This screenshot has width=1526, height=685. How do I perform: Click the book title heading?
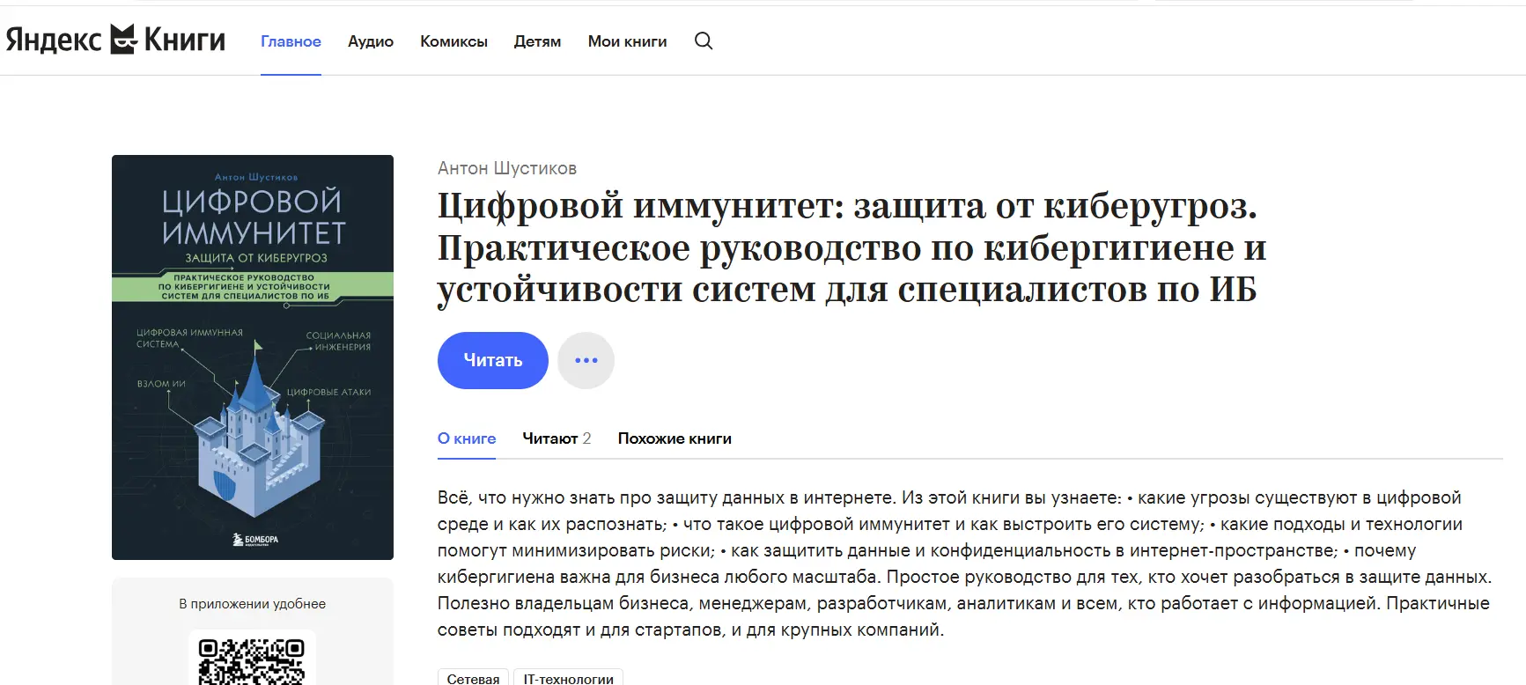[x=851, y=247]
